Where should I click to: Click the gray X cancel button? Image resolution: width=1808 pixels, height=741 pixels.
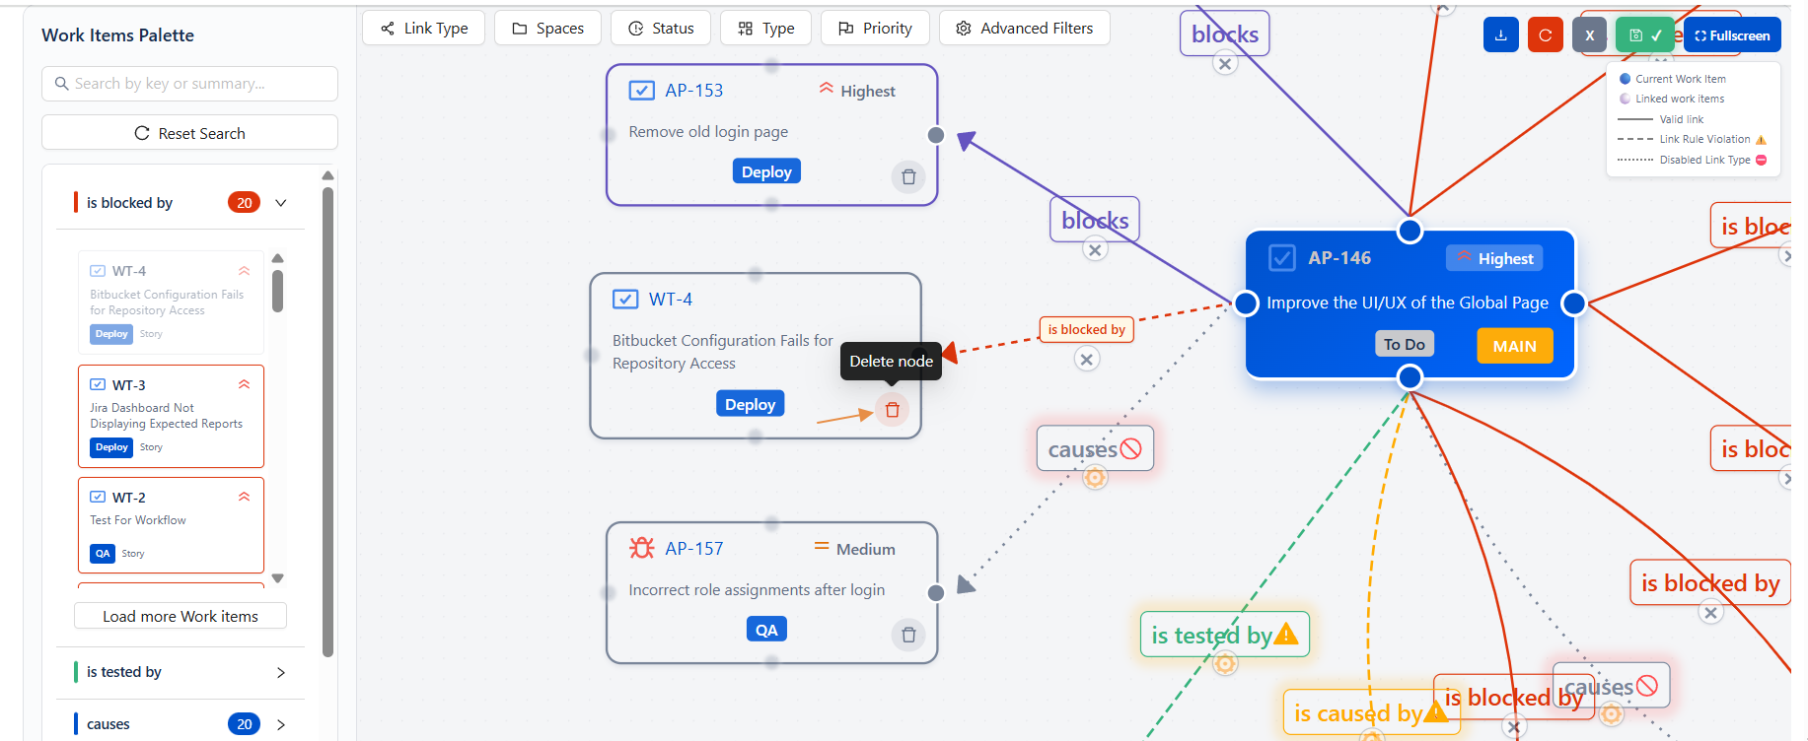[1589, 35]
